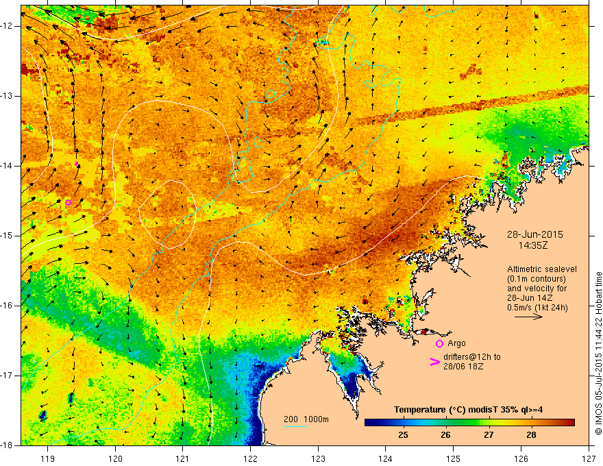Click the 'Altimetric sealevel' description text
The image size is (603, 466).
542,269
